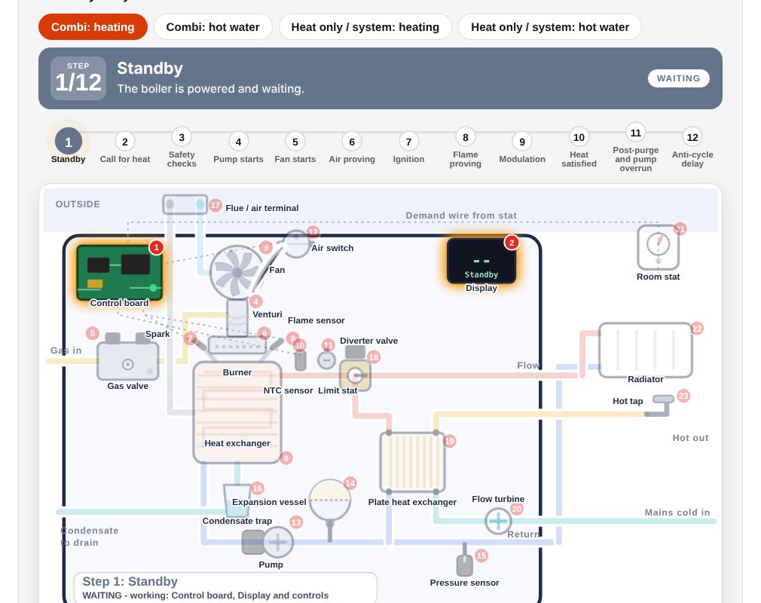Jump to step 3 Safety checks
The width and height of the screenshot is (761, 603).
point(182,137)
